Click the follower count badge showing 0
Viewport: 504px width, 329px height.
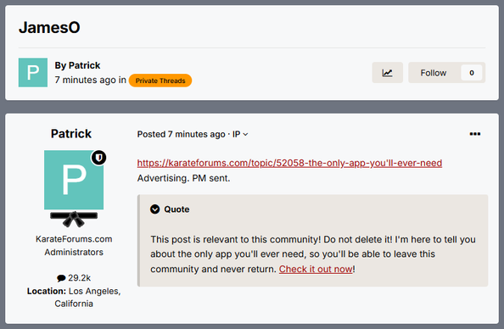[472, 73]
